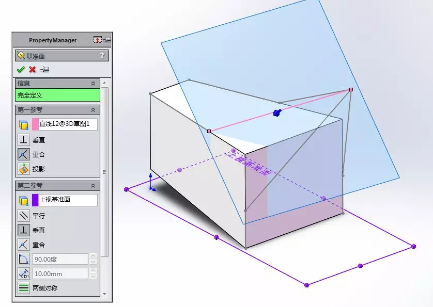433x307 pixels.
Task: Click the pink swatch of first reference
Action: tap(35, 124)
